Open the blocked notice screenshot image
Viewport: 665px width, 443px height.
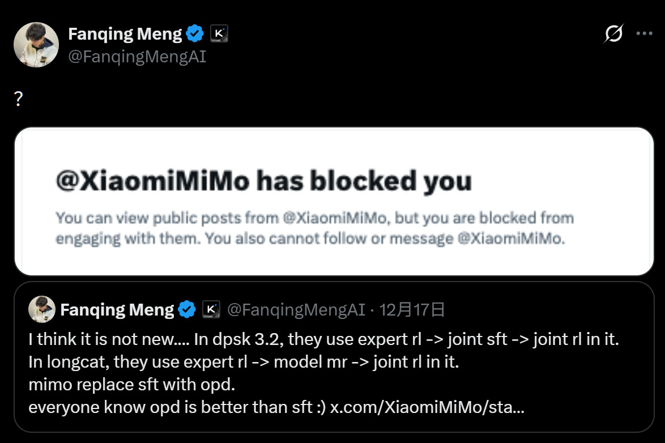tap(334, 201)
